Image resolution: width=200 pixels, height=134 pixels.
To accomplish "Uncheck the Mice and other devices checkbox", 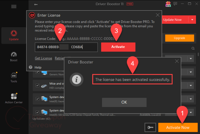I will pos(38,85).
